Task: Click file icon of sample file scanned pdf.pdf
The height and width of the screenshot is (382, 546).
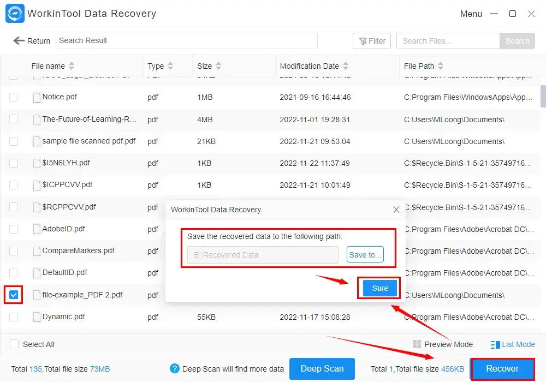Action: 37,141
